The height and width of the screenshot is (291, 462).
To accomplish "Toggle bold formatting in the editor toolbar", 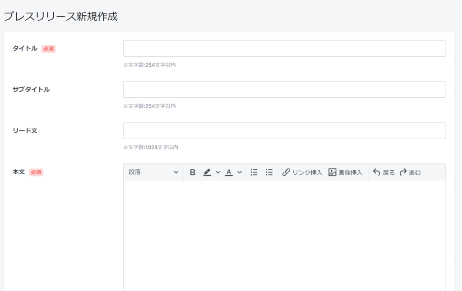I will [193, 173].
